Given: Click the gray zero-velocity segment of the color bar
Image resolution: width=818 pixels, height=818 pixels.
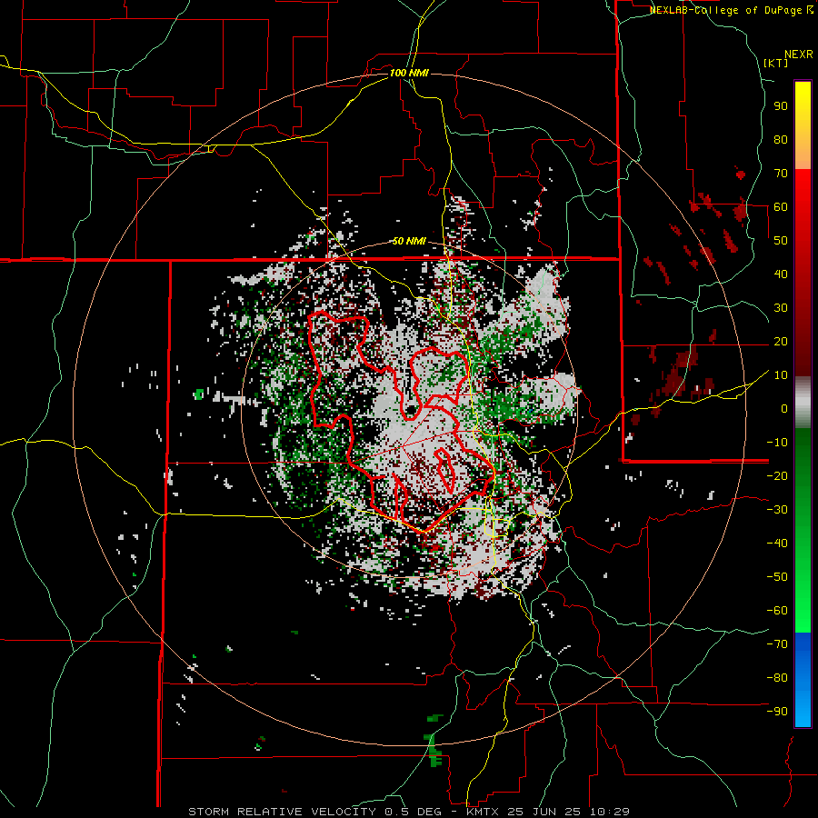Looking at the screenshot, I should 803,403.
